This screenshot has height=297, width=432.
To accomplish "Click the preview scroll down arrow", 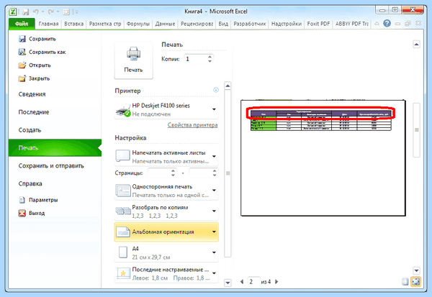I will [x=416, y=270].
